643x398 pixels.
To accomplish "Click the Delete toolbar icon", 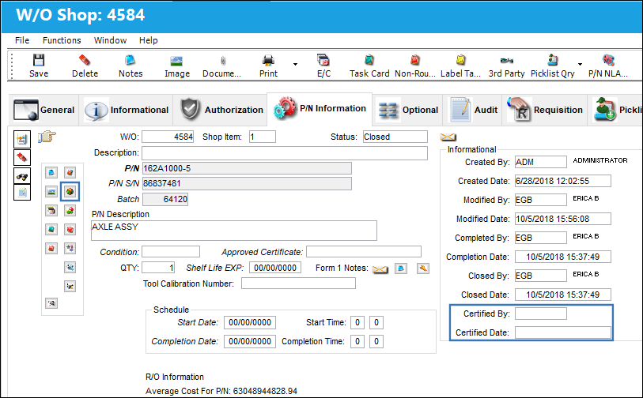I will click(x=85, y=61).
